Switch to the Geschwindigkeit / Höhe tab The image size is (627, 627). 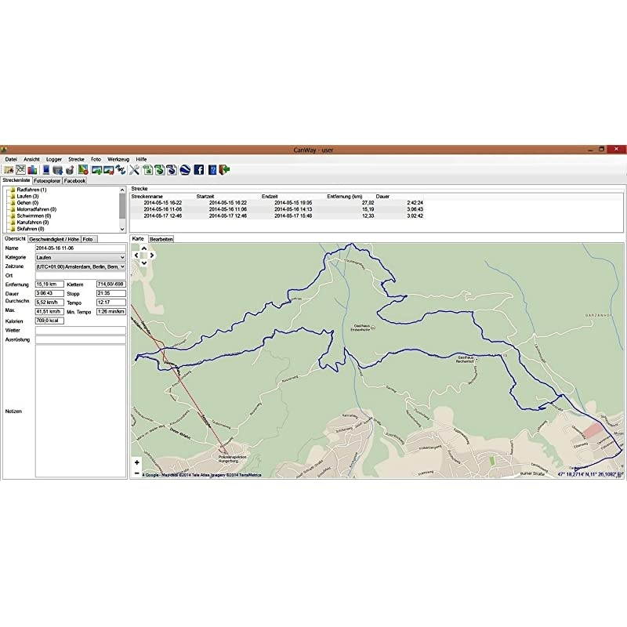click(54, 238)
